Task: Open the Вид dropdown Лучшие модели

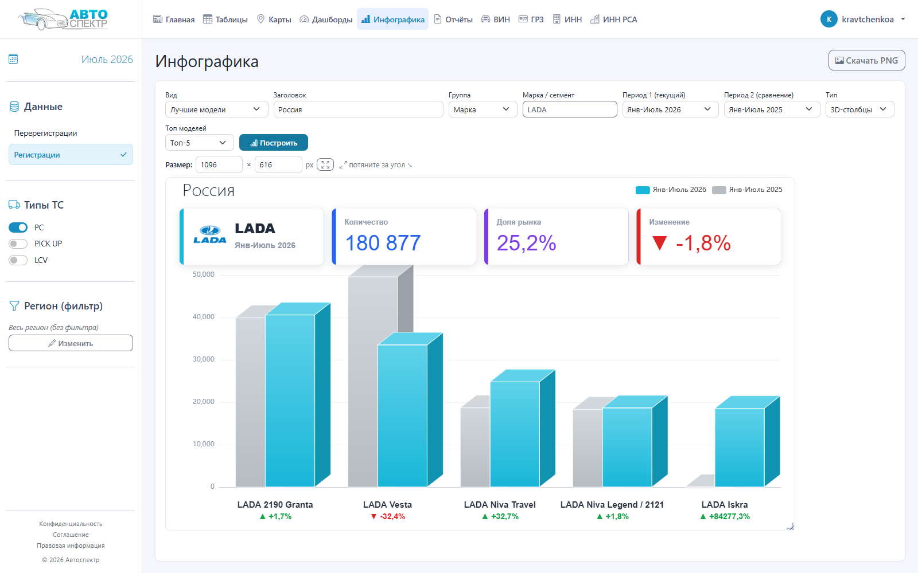Action: tap(217, 109)
